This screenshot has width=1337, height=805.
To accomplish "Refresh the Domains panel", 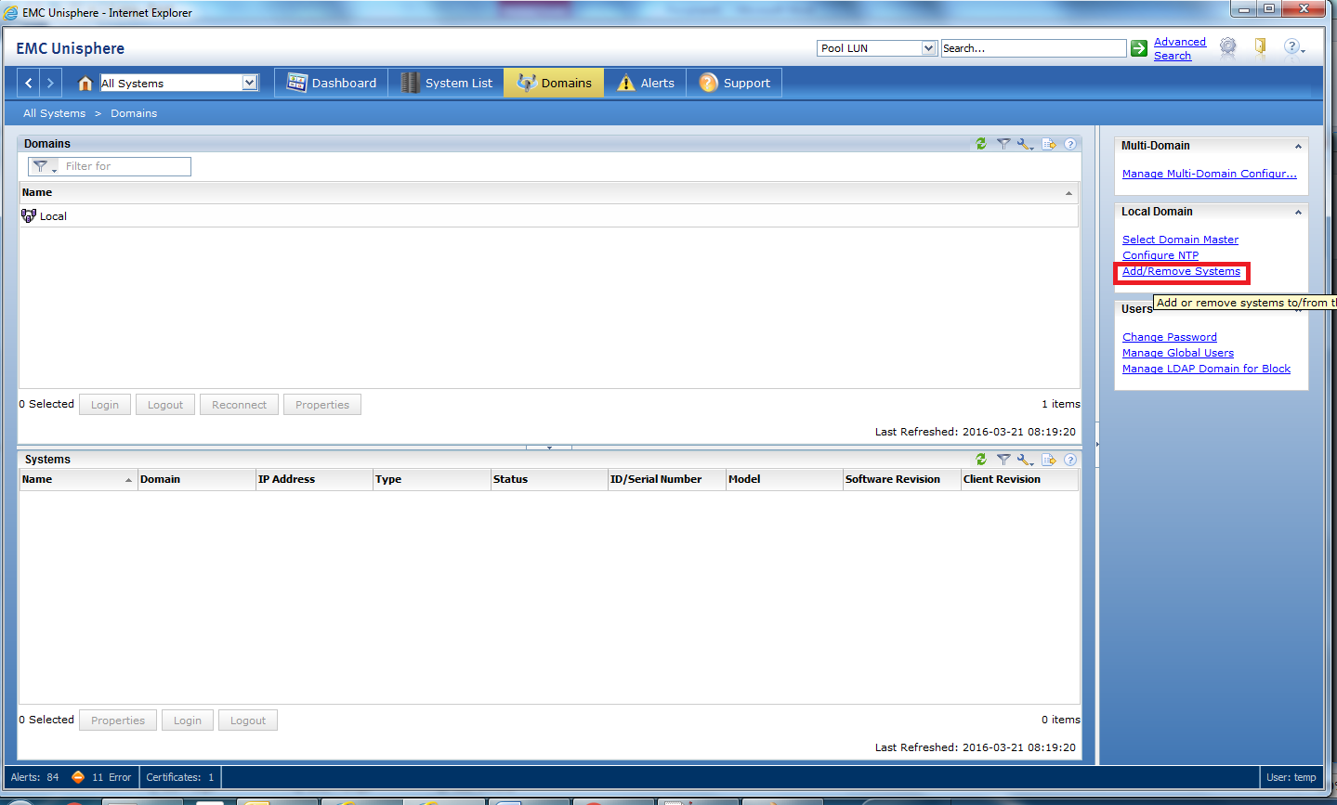I will [981, 144].
